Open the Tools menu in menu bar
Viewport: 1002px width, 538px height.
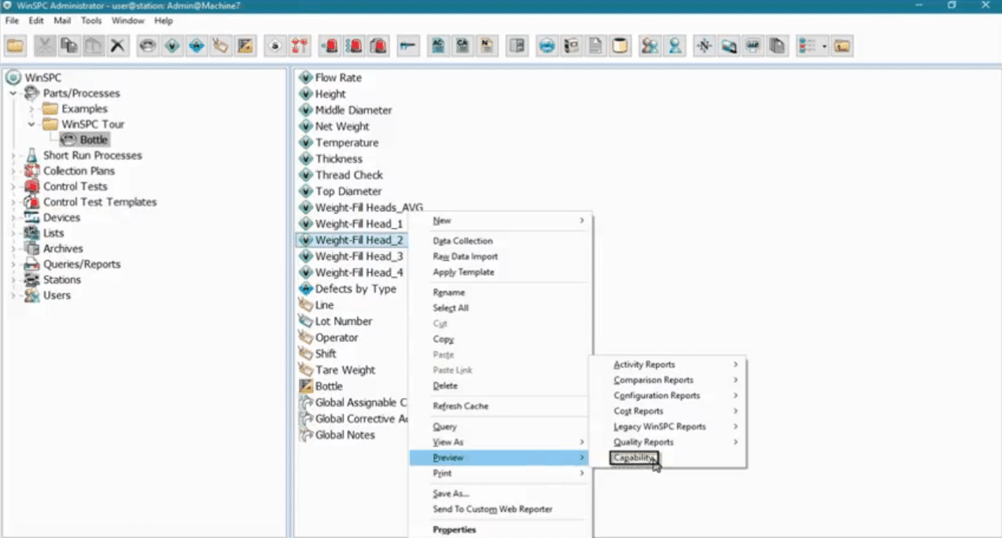(x=91, y=20)
